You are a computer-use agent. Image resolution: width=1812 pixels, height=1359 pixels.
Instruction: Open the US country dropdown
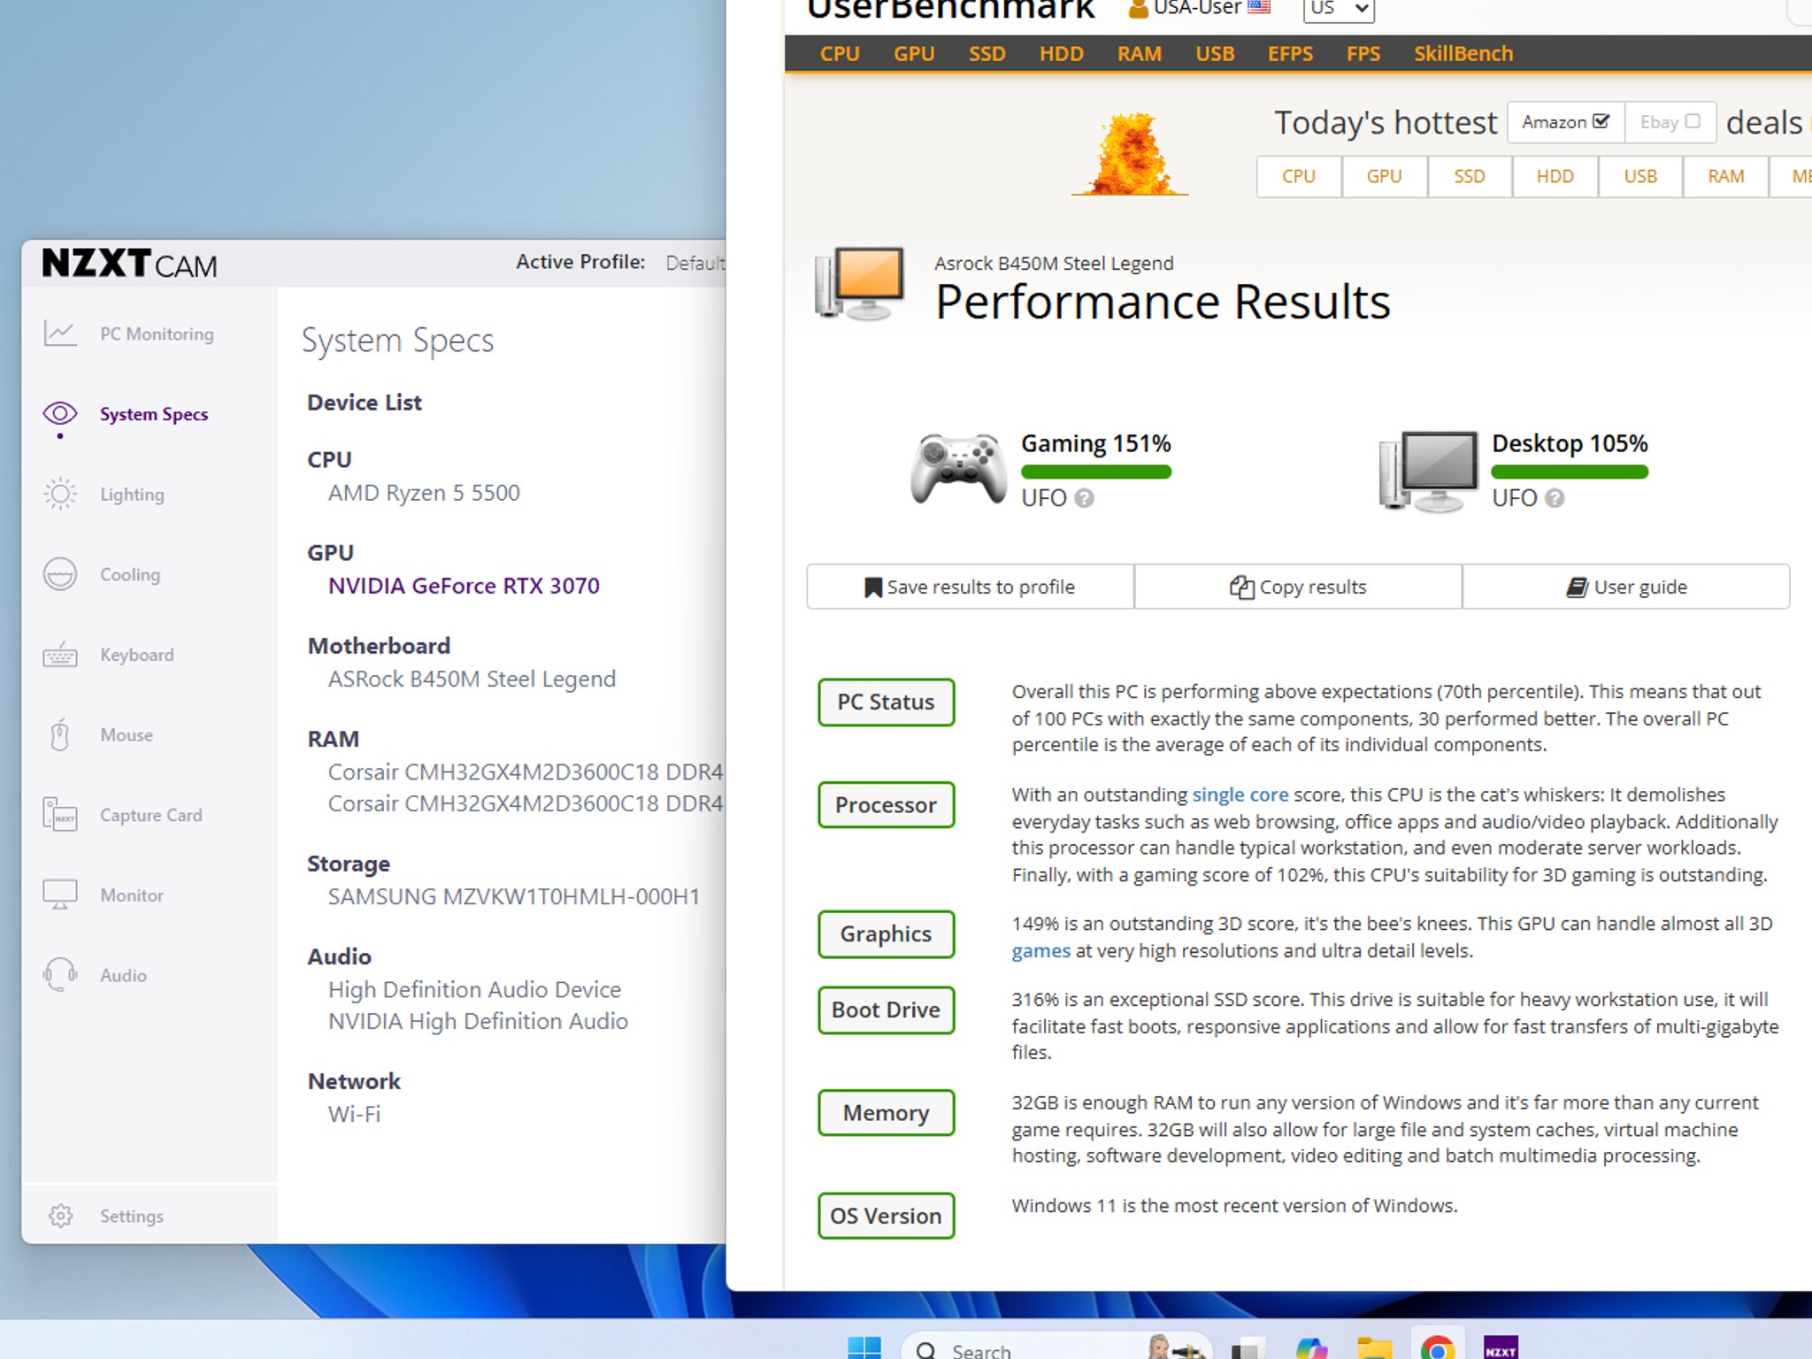coord(1339,10)
